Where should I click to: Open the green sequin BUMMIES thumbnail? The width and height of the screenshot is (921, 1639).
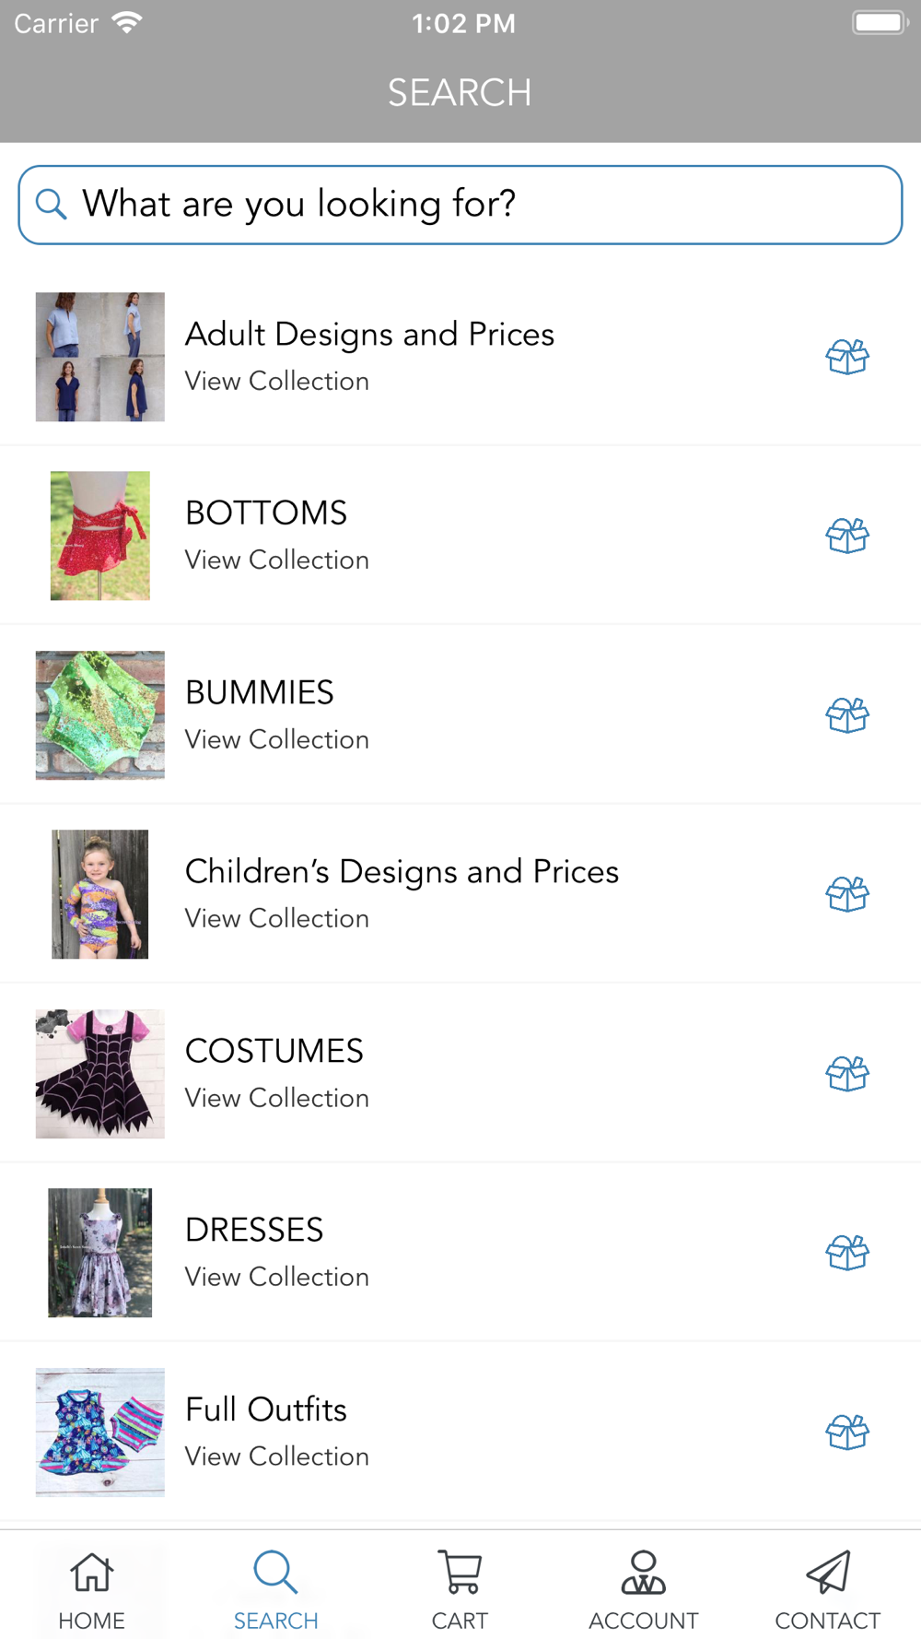[100, 715]
